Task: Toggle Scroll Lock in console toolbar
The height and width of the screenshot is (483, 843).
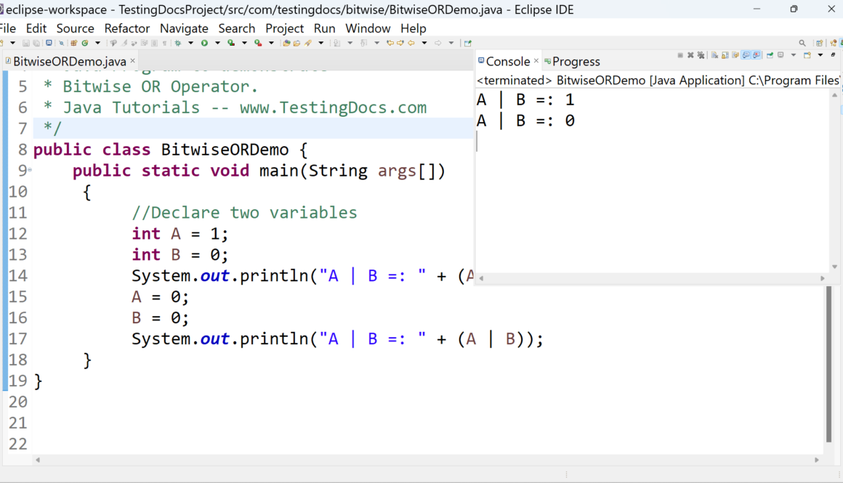Action: [725, 55]
